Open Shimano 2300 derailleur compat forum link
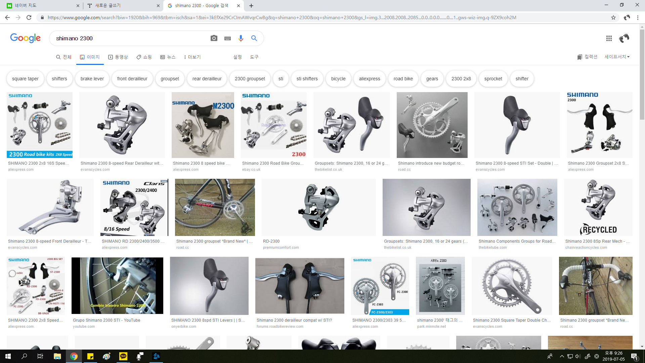Screen dimensions: 645x363 (294, 320)
